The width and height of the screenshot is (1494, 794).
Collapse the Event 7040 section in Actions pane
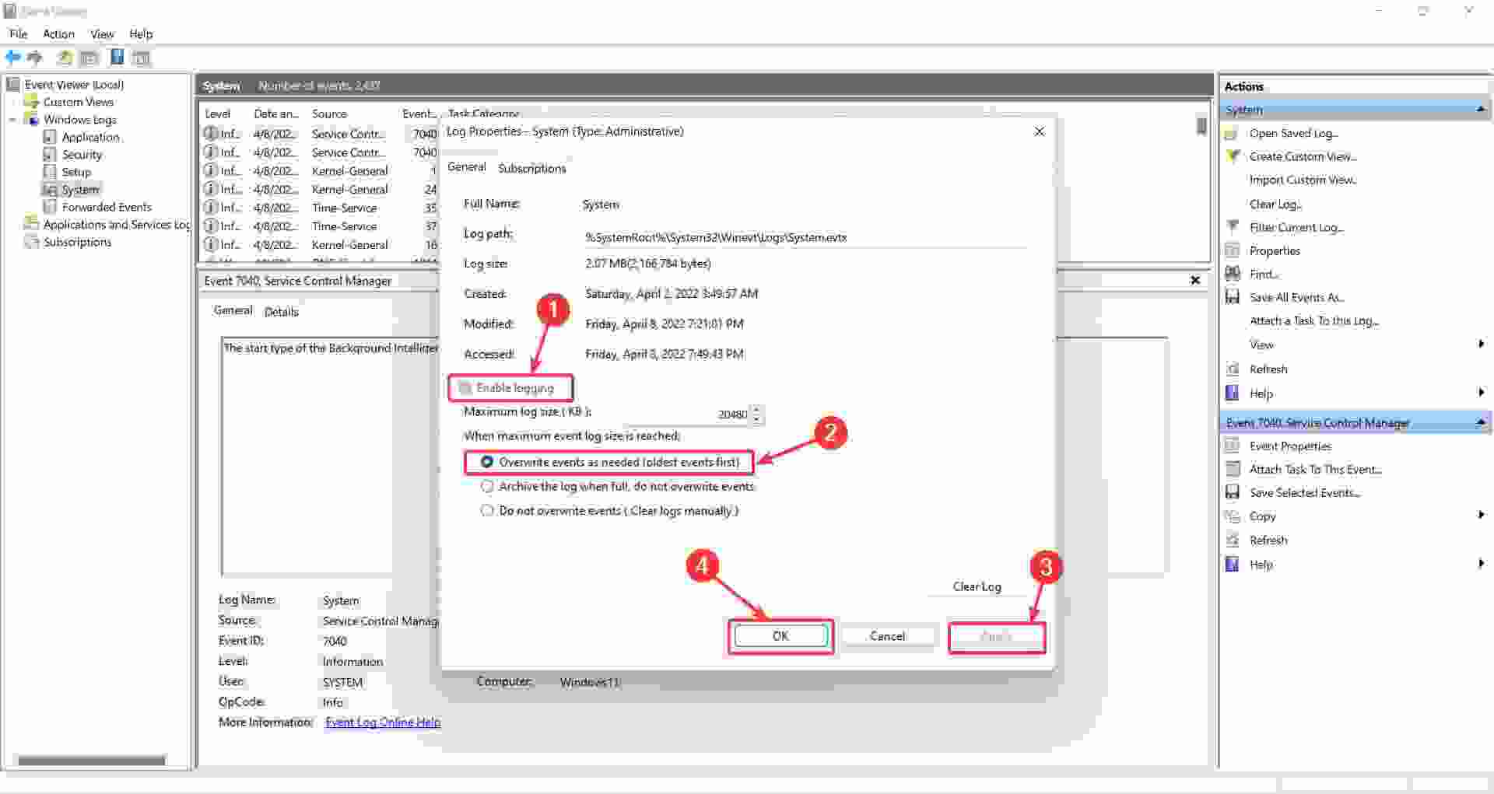(1481, 422)
